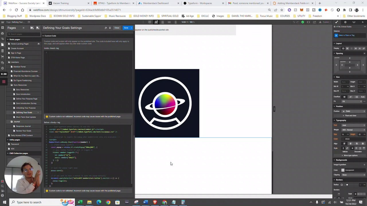Set overflow to Auto
The width and height of the screenshot is (367, 206).
coord(363,97)
